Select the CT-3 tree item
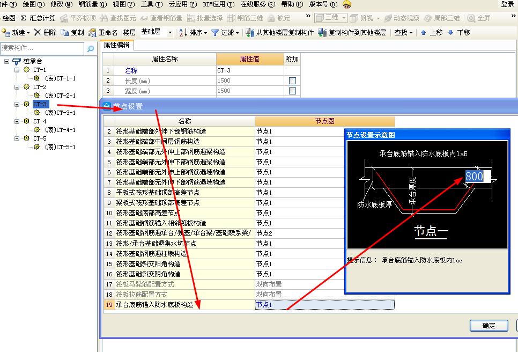Viewport: 518px width, 352px height. coord(40,104)
